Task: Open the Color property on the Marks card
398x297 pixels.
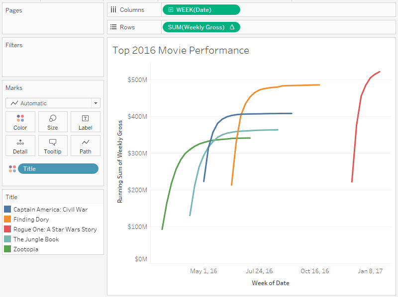Action: 20,121
